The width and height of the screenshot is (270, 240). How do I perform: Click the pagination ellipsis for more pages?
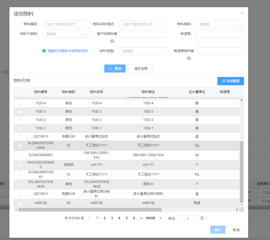(x=141, y=218)
